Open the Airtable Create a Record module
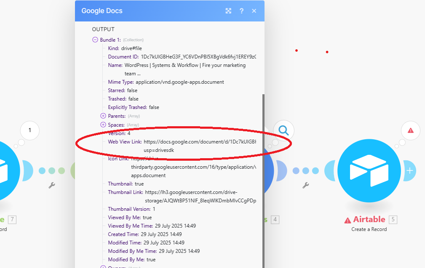The image size is (425, 268). pos(369,170)
